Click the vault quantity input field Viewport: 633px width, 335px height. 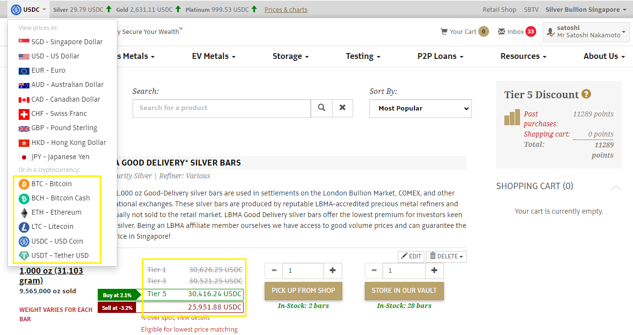point(404,271)
